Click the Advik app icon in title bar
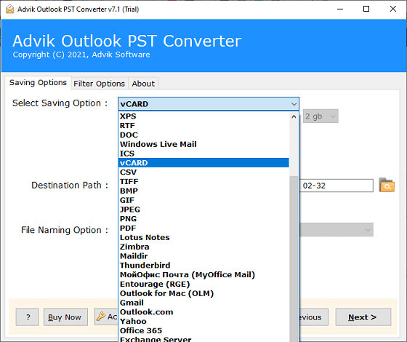 tap(10, 9)
